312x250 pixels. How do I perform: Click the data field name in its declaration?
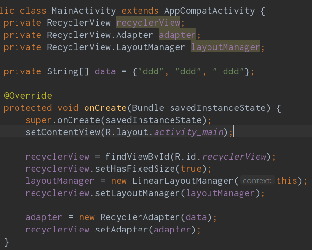(x=105, y=71)
